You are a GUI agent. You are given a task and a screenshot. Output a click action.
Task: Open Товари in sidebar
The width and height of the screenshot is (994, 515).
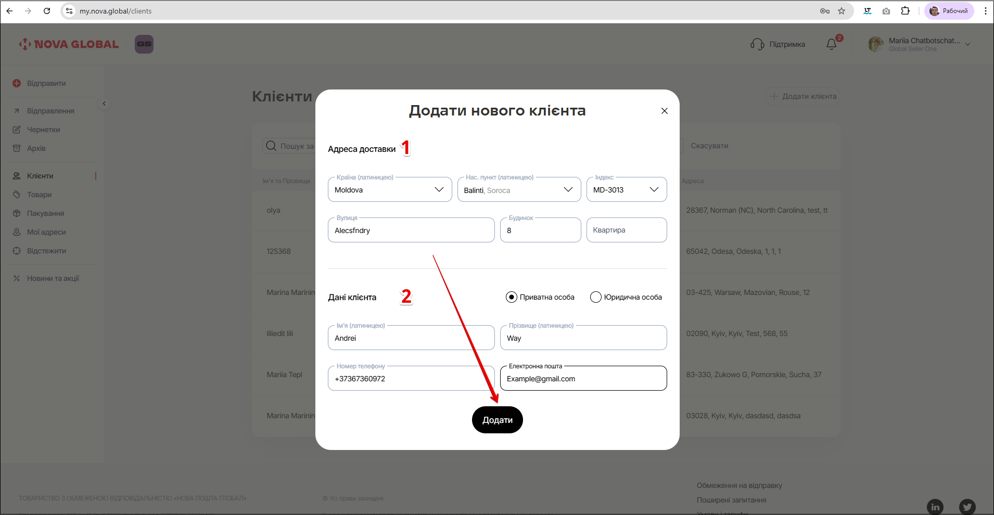pyautogui.click(x=39, y=195)
